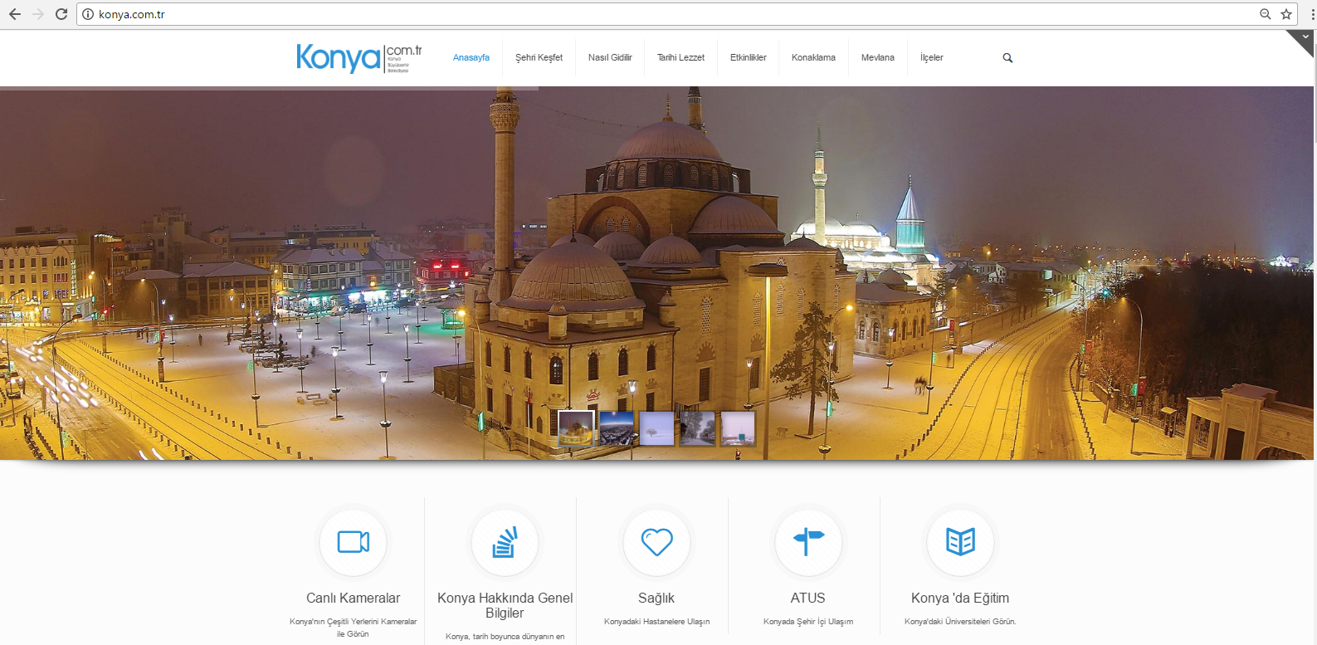This screenshot has height=645, width=1317.
Task: Show site information icon in address bar
Action: tap(88, 14)
